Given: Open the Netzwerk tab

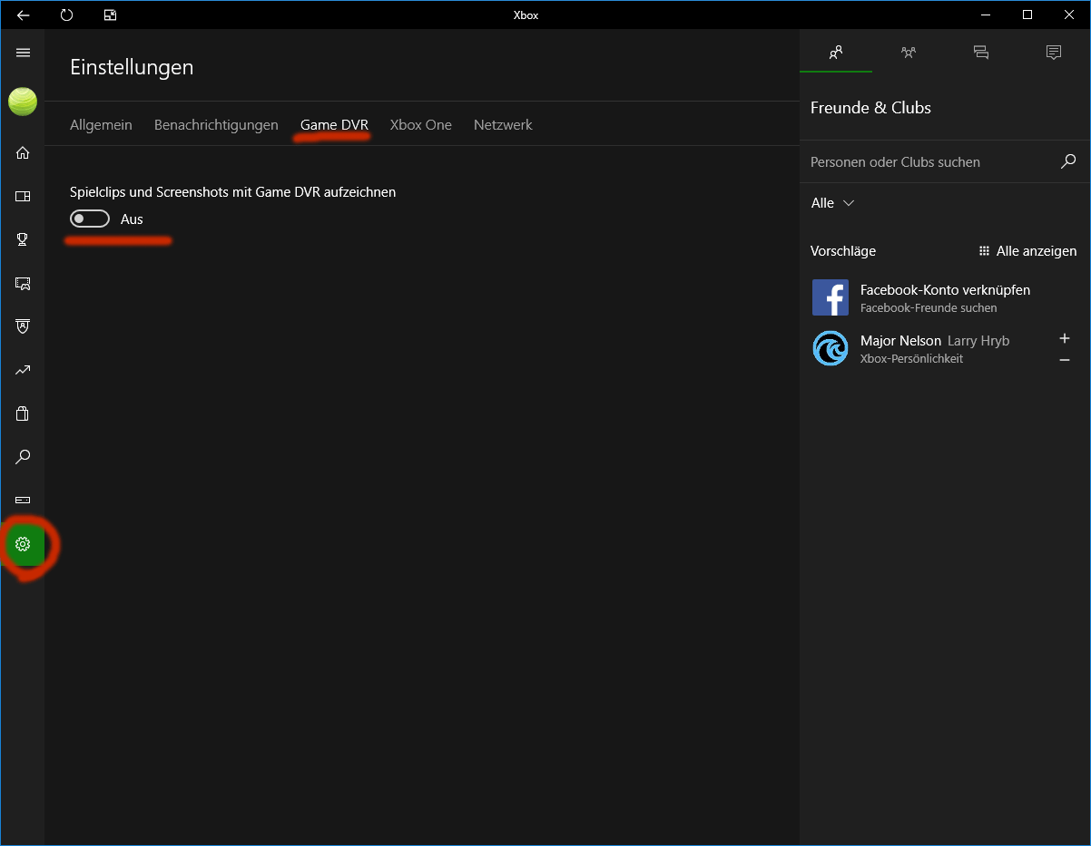Looking at the screenshot, I should (x=503, y=125).
